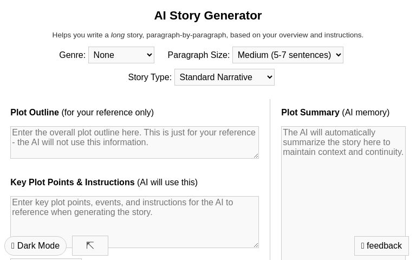The image size is (416, 260).
Task: Toggle Dark Mode
Action: [36, 246]
